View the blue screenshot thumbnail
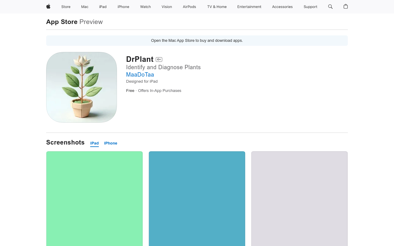 pyautogui.click(x=197, y=199)
